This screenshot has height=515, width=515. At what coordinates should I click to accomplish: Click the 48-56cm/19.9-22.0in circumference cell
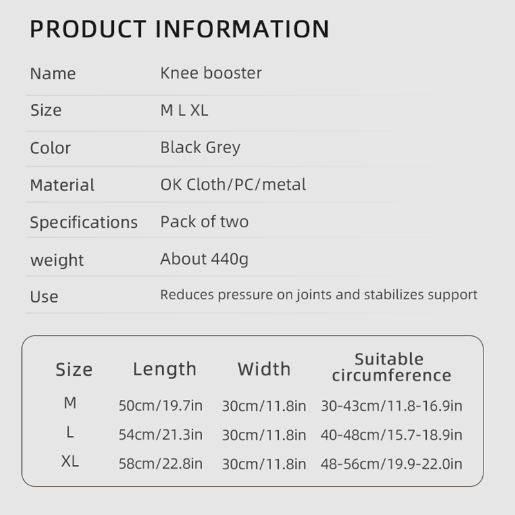pyautogui.click(x=391, y=464)
